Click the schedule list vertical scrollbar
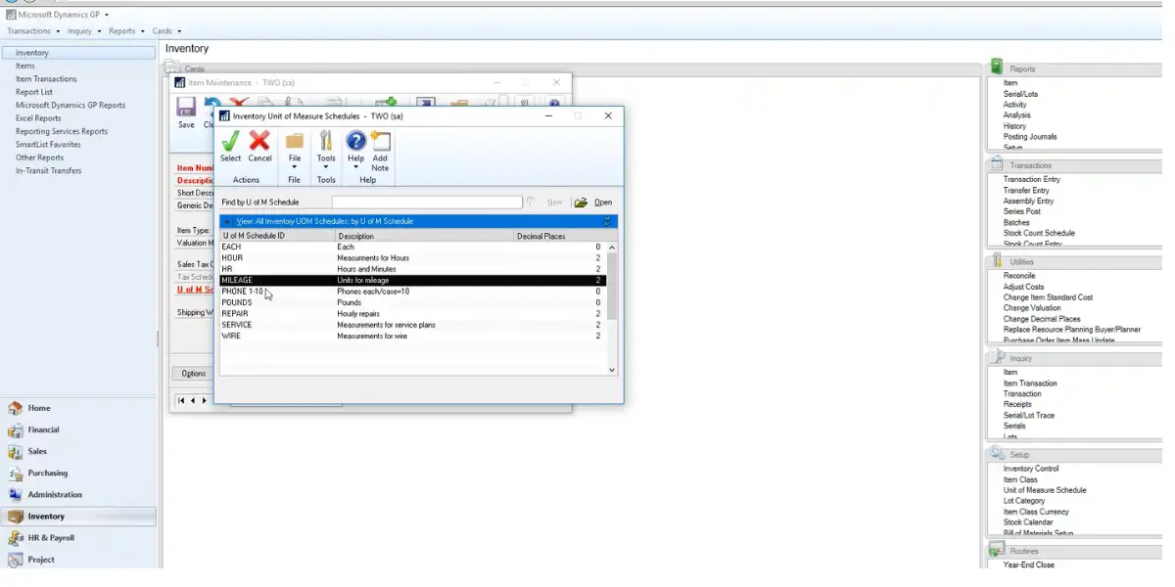The image size is (1175, 587). [613, 308]
